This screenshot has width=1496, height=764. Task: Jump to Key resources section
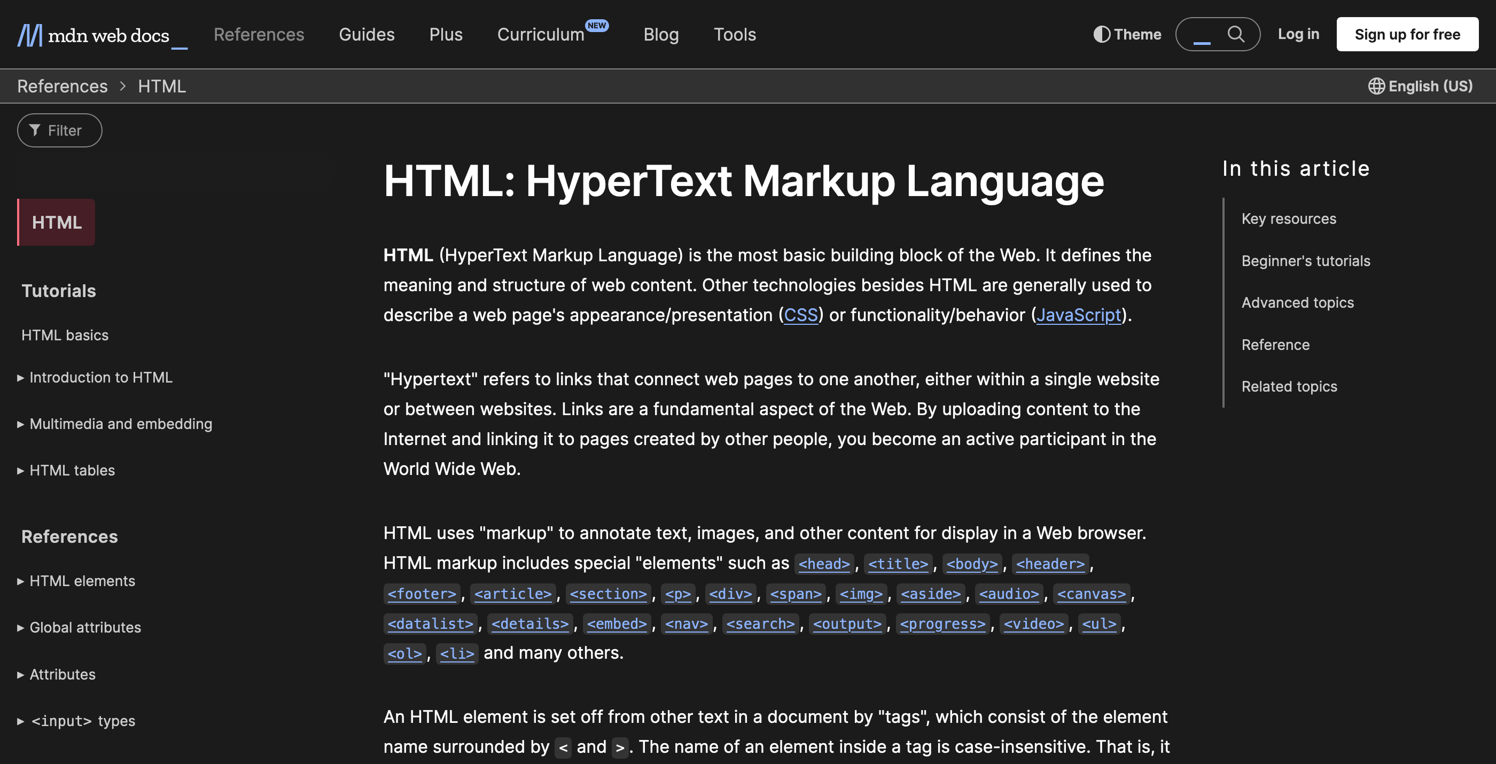[1289, 219]
